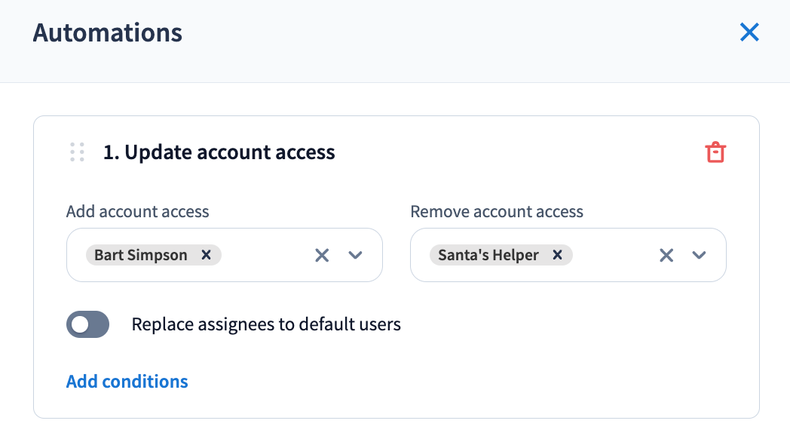Click the Automations heading

[x=108, y=33]
